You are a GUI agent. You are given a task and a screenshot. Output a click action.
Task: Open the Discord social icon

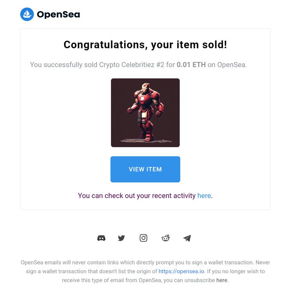[x=101, y=238]
